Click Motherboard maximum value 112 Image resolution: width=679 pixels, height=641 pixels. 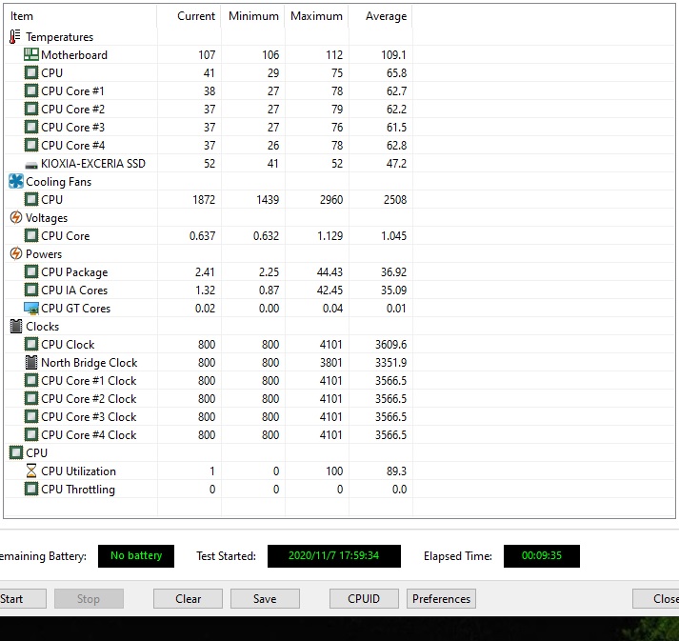click(334, 55)
